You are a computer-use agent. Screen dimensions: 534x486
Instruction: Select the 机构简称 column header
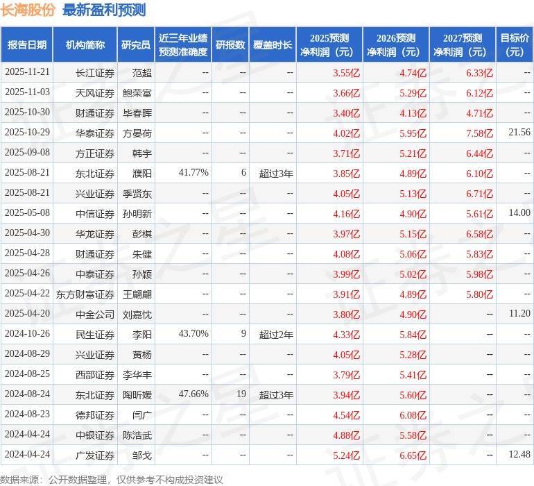(85, 45)
